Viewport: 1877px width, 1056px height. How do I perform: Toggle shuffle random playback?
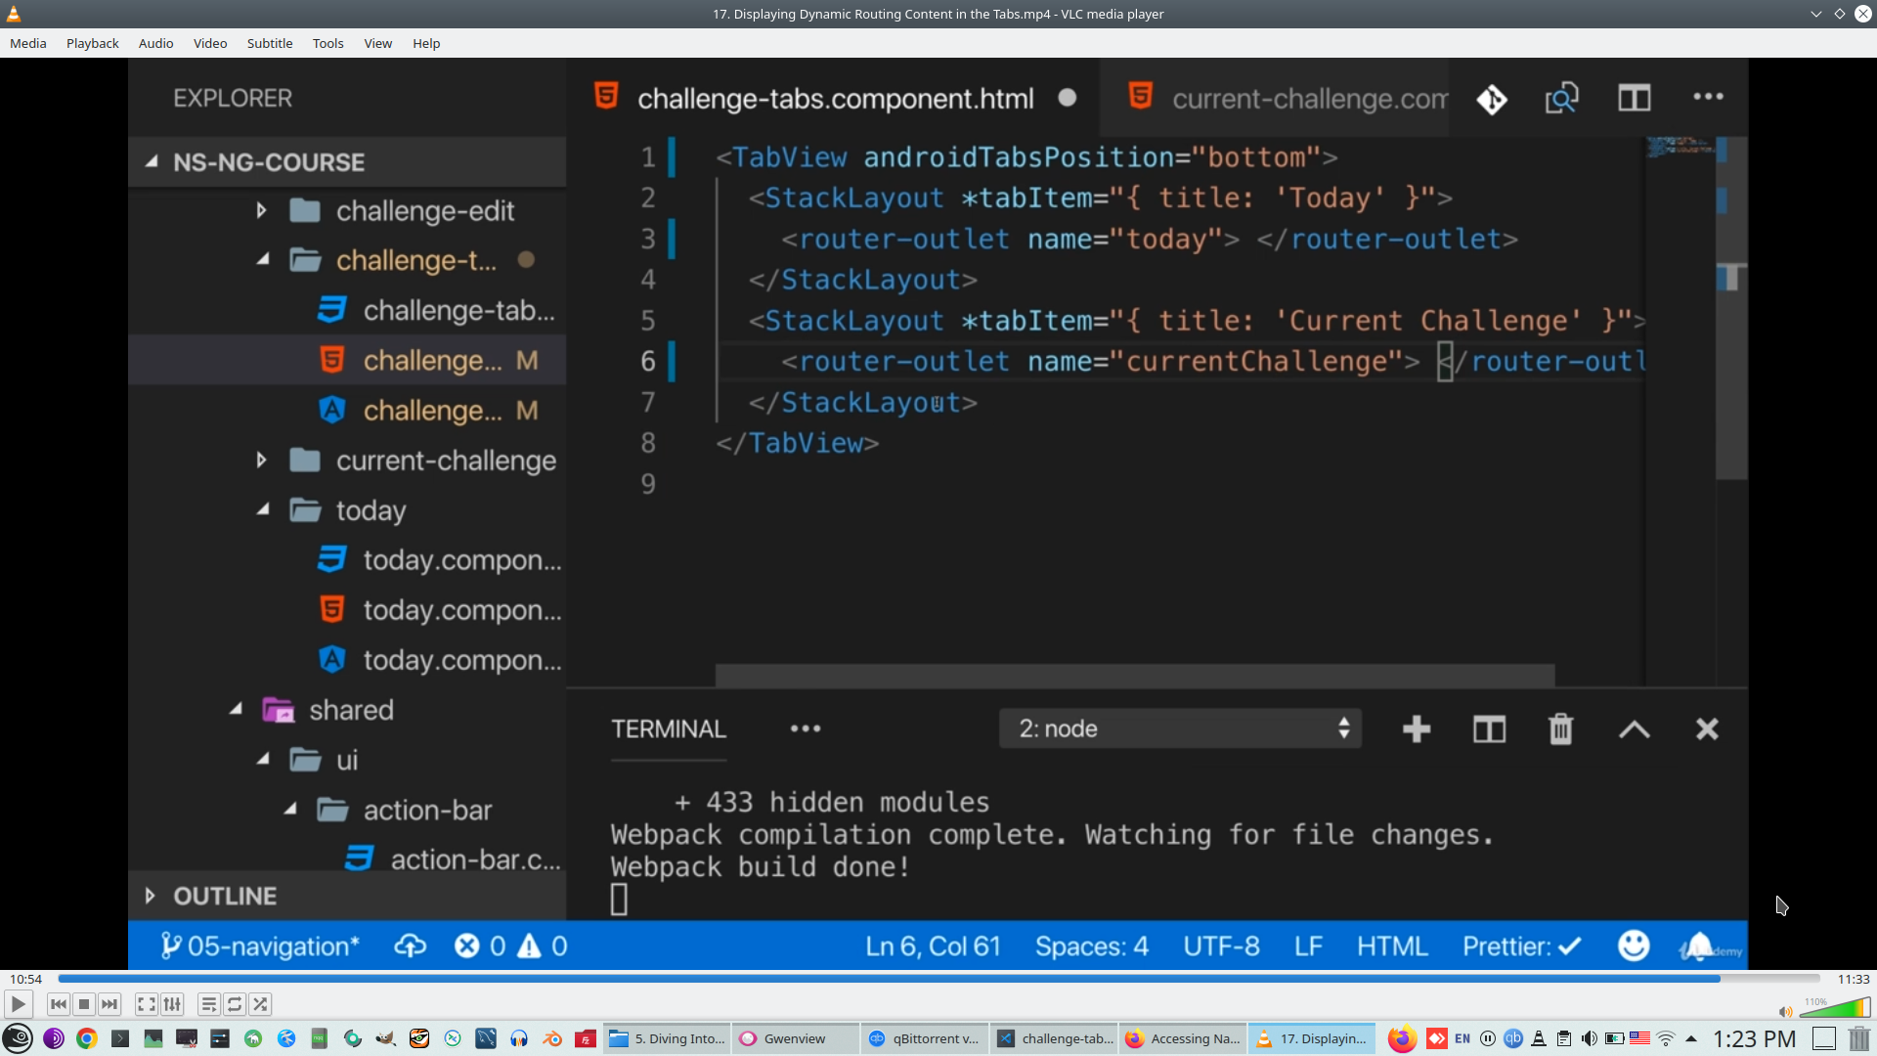coord(260,1004)
